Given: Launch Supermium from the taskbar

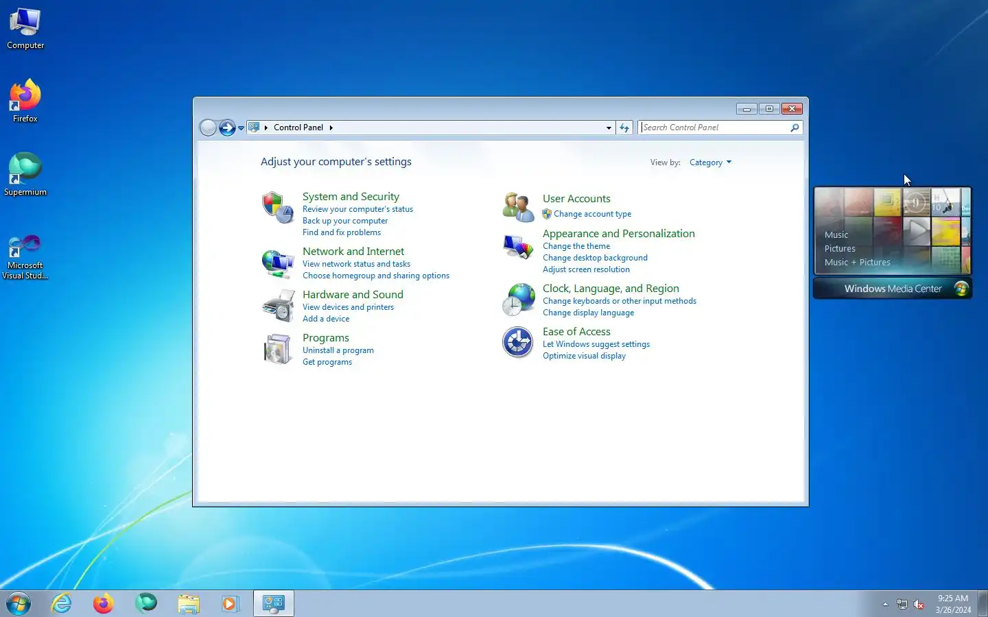Looking at the screenshot, I should (x=145, y=603).
